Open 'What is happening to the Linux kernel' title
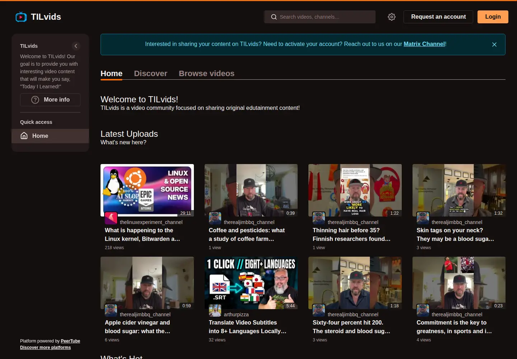Viewport: 517px width, 359px height. pyautogui.click(x=143, y=235)
